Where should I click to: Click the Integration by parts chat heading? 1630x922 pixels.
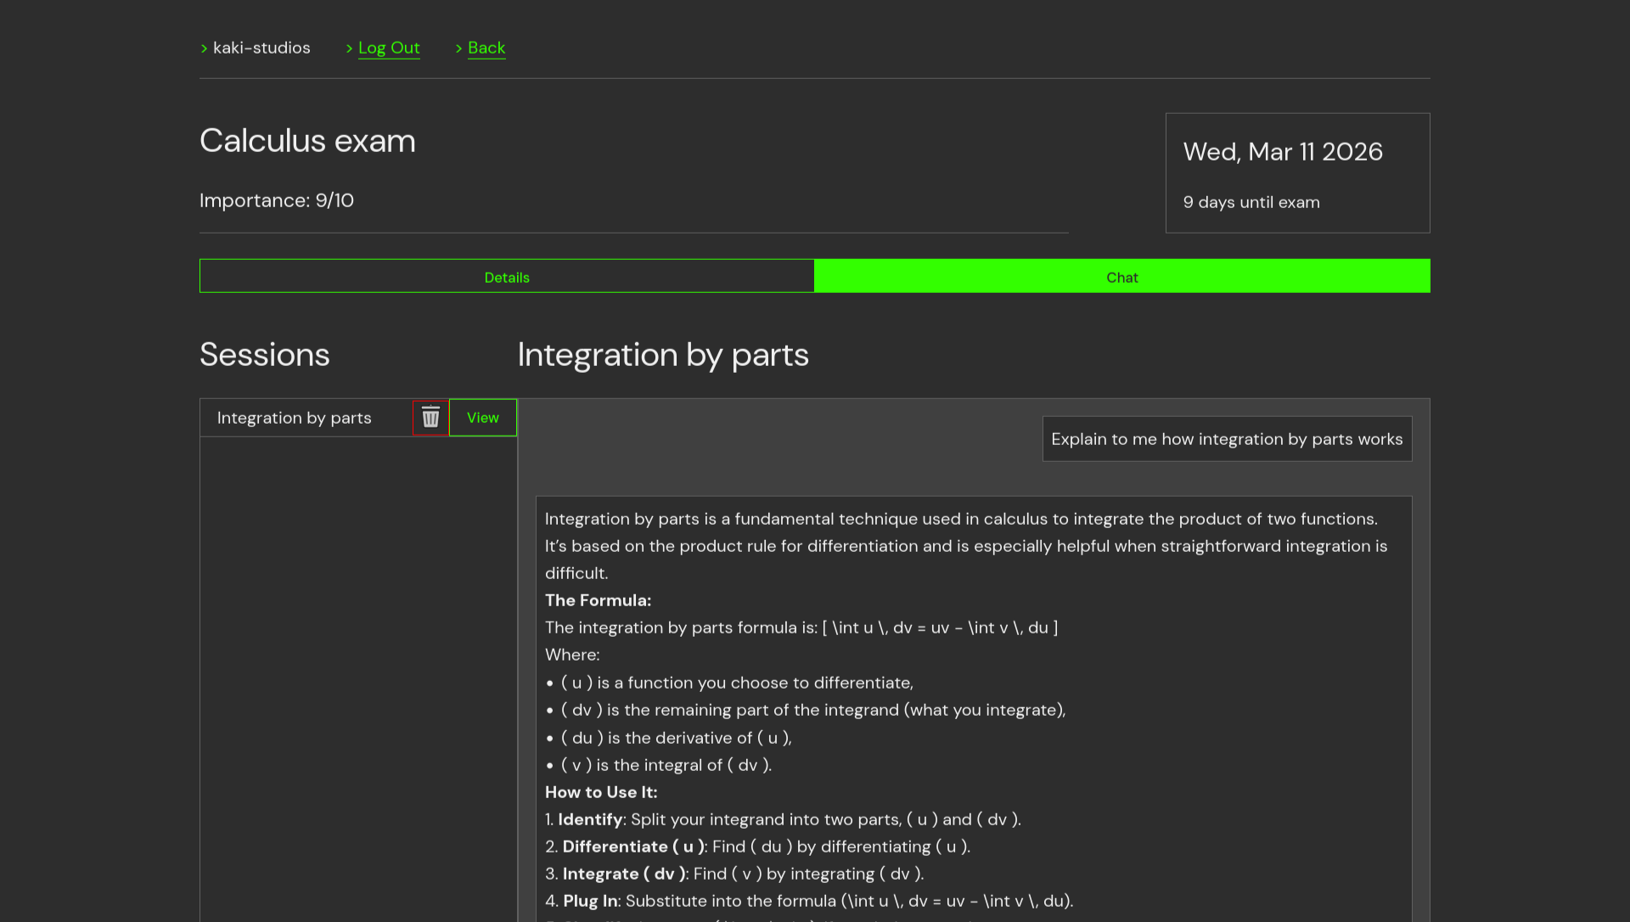[663, 355]
